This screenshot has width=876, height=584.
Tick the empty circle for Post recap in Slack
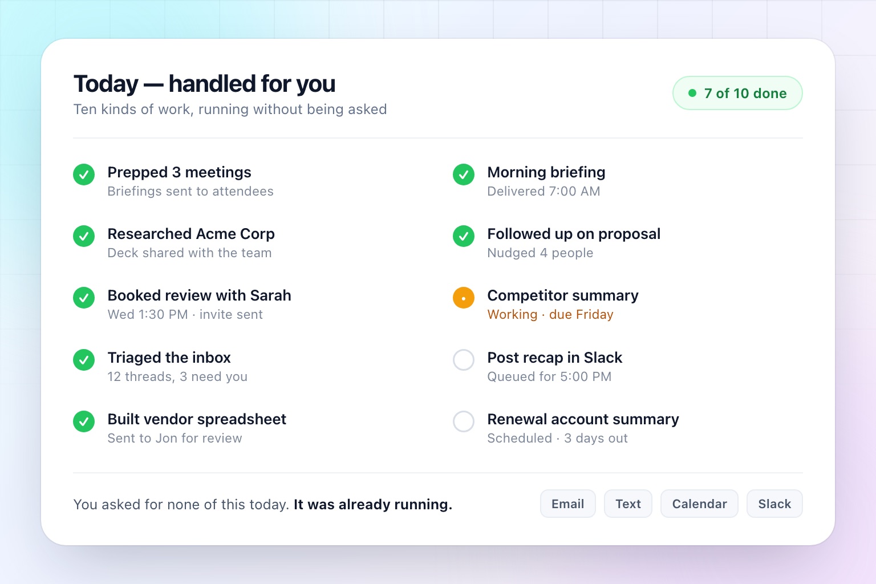point(464,360)
